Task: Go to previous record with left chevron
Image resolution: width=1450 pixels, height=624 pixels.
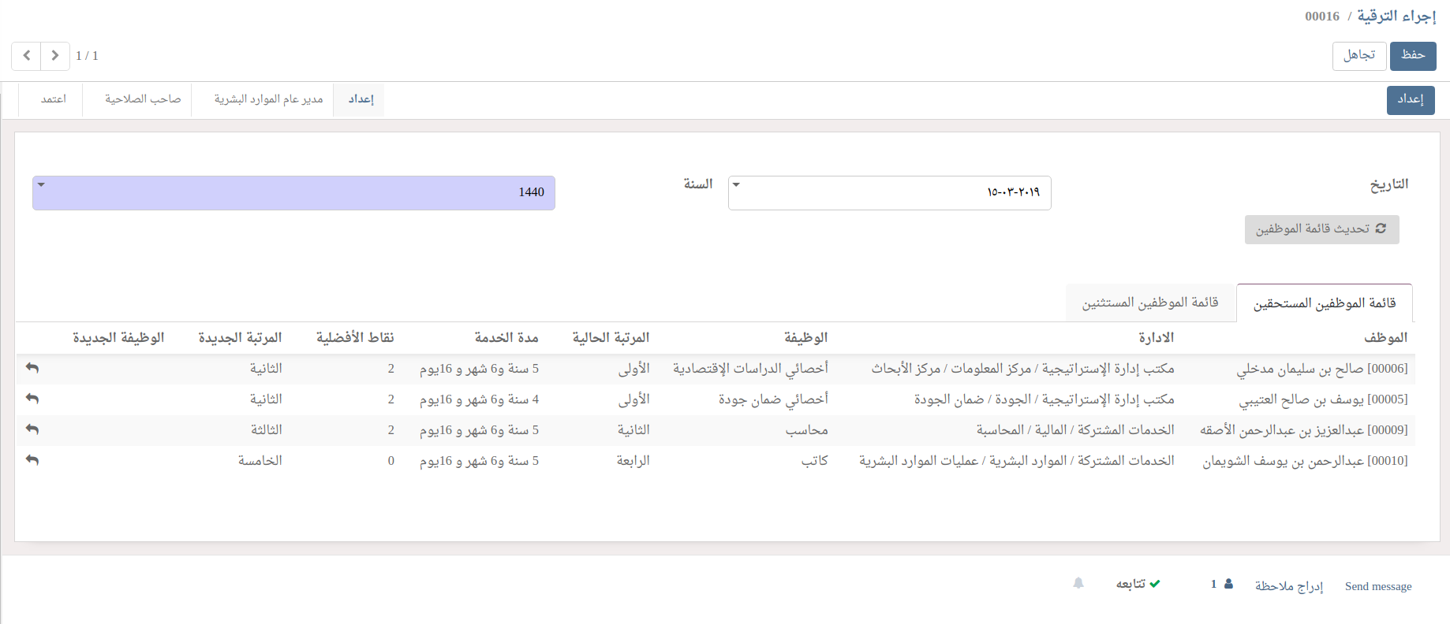Action: tap(26, 56)
